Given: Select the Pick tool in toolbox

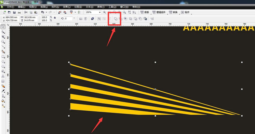Looking at the screenshot, I should pos(3,27).
